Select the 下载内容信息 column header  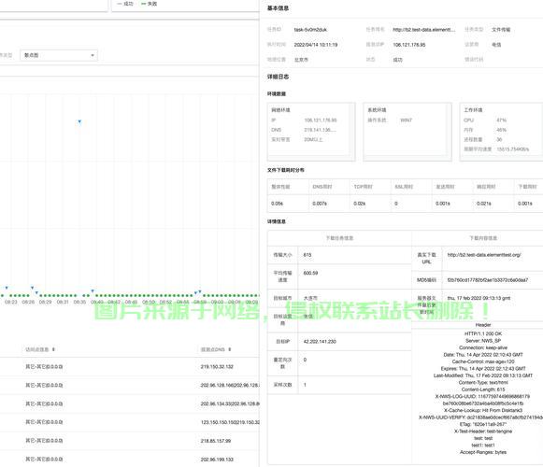[483, 238]
